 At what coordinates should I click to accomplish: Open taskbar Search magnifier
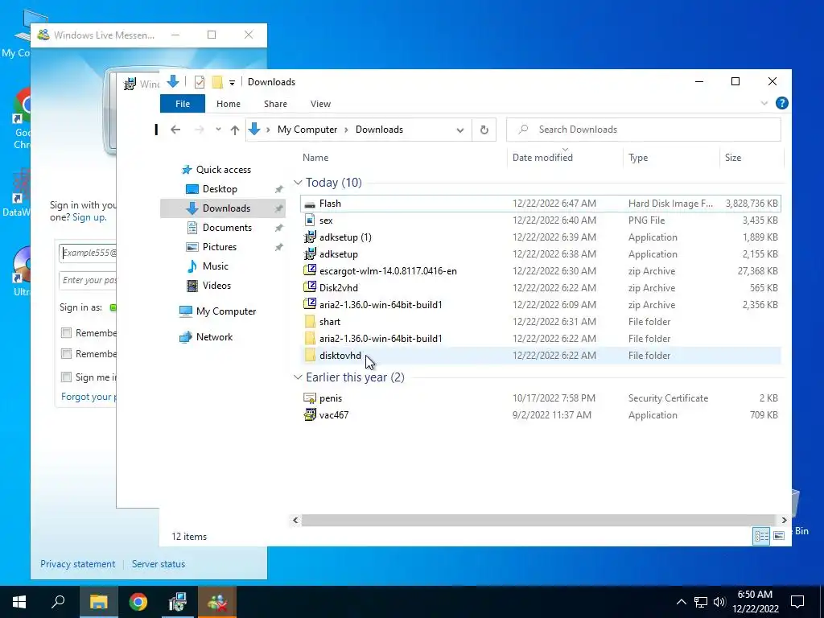point(58,602)
